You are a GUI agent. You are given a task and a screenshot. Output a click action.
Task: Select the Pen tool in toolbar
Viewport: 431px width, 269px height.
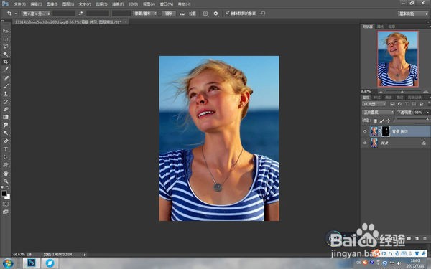point(6,141)
